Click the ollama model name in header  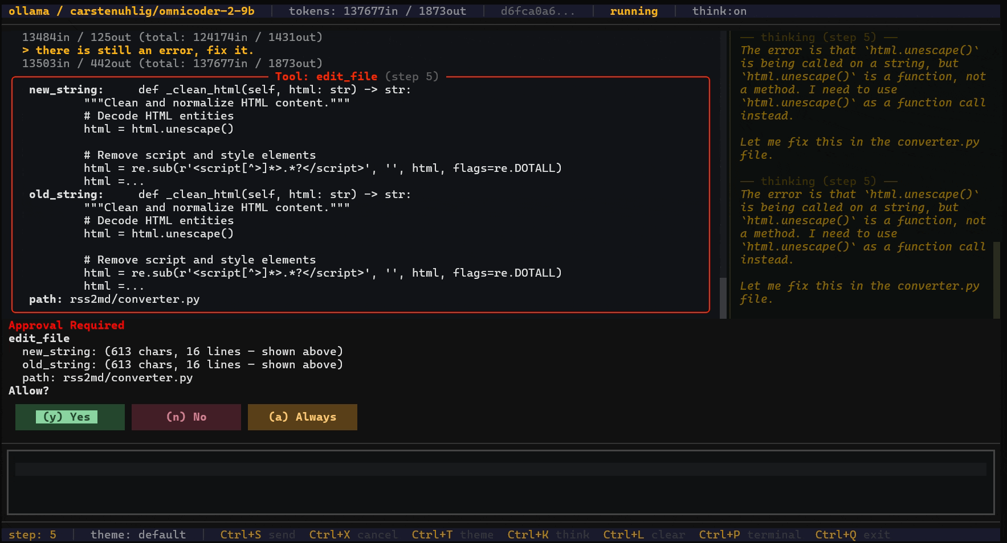tap(132, 11)
